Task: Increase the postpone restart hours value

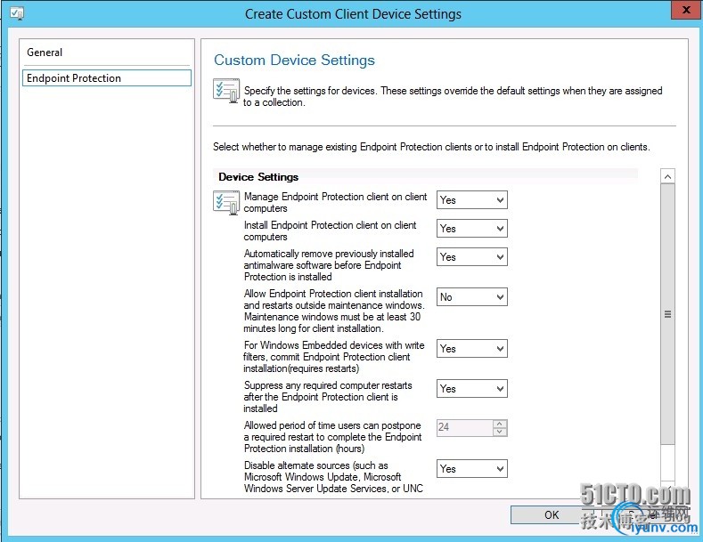Action: coord(500,424)
